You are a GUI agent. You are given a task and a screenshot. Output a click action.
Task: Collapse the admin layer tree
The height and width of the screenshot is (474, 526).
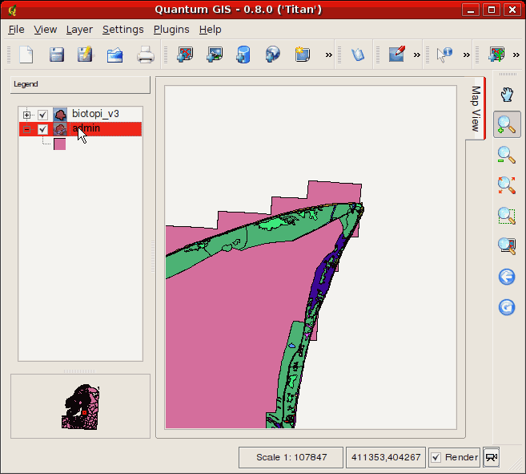click(x=27, y=129)
